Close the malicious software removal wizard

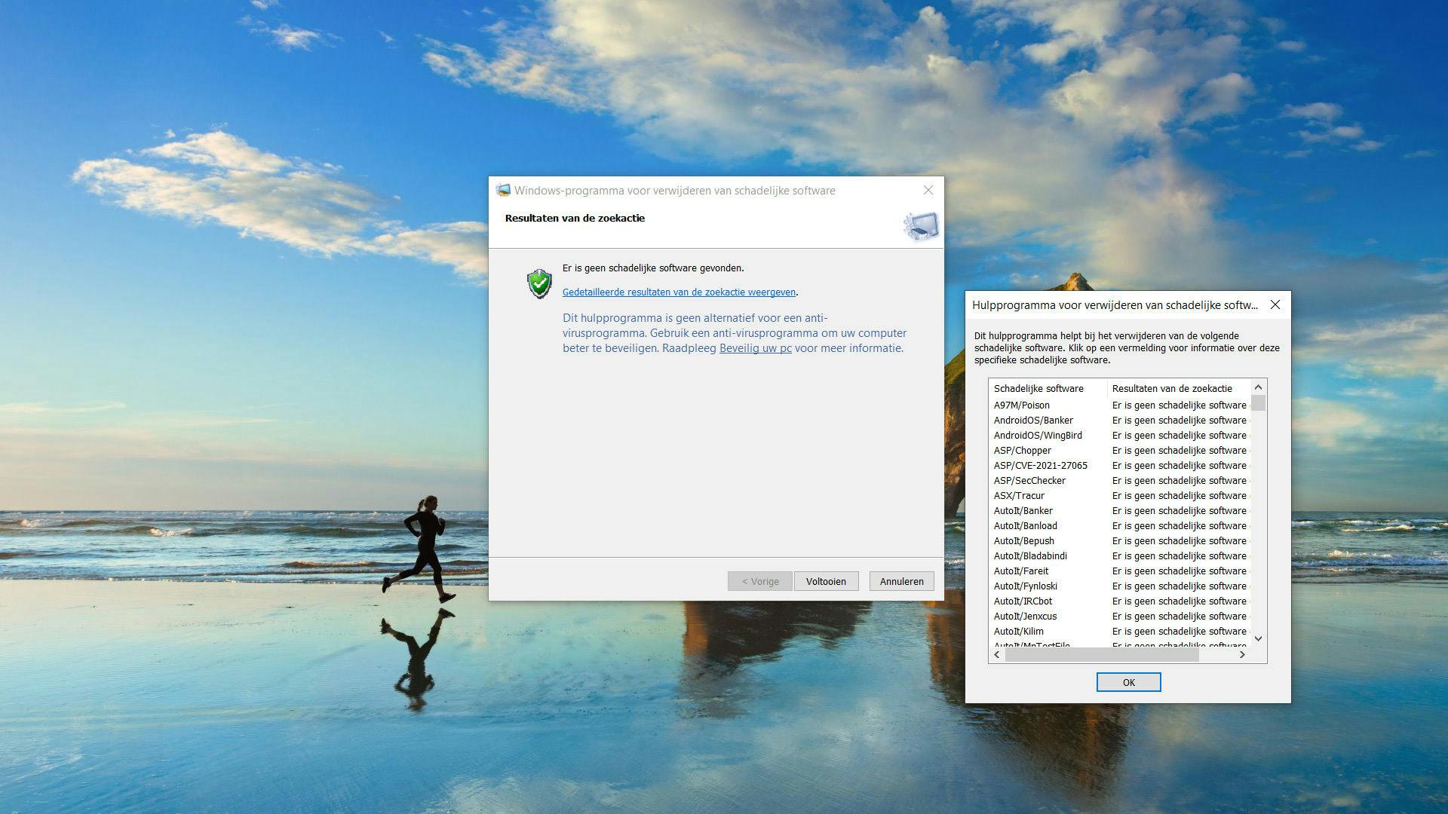coord(928,191)
